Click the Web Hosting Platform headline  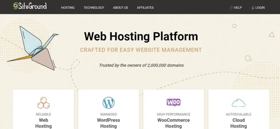pyautogui.click(x=141, y=36)
